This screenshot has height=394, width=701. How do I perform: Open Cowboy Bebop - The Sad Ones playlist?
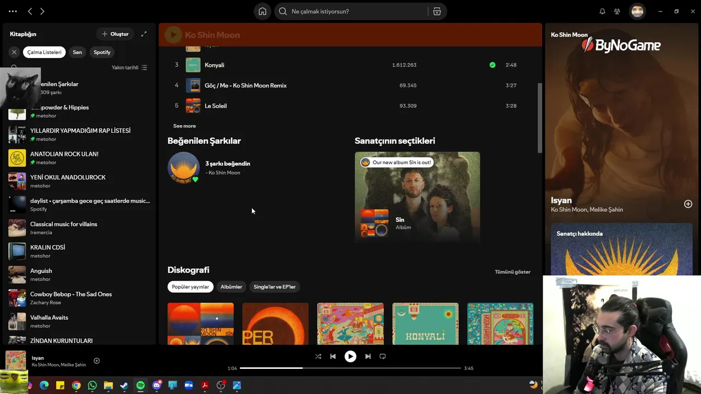click(79, 298)
